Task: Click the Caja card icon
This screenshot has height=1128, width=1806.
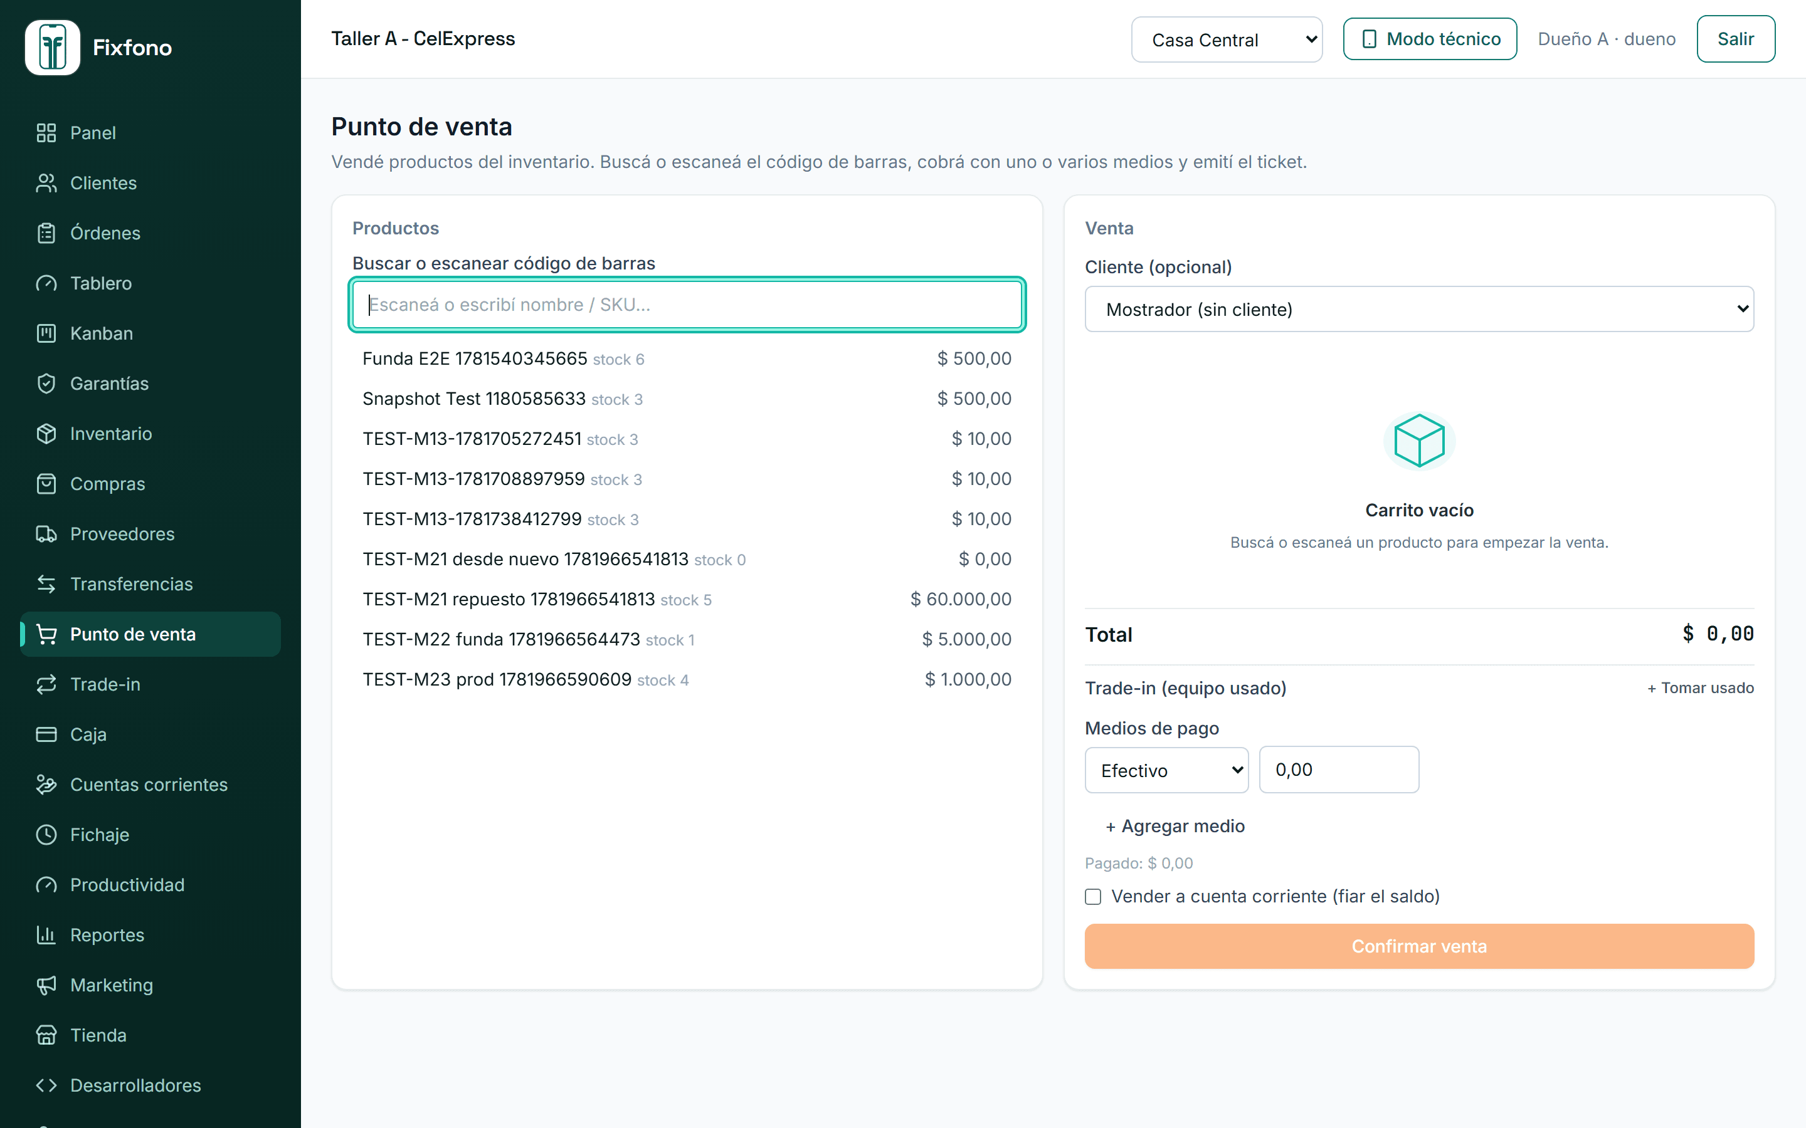Action: 46,734
